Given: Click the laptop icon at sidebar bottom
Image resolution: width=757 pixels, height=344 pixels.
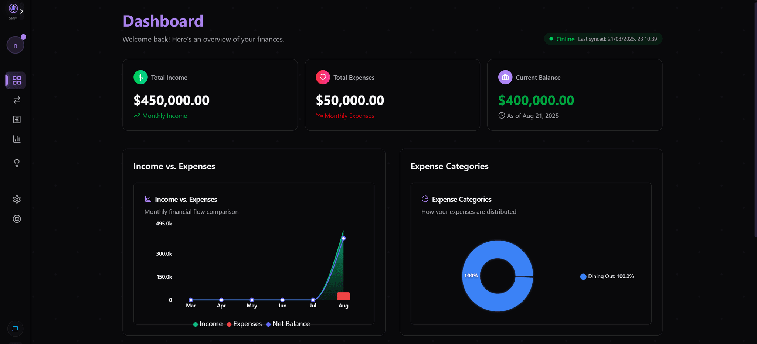Looking at the screenshot, I should [x=15, y=328].
